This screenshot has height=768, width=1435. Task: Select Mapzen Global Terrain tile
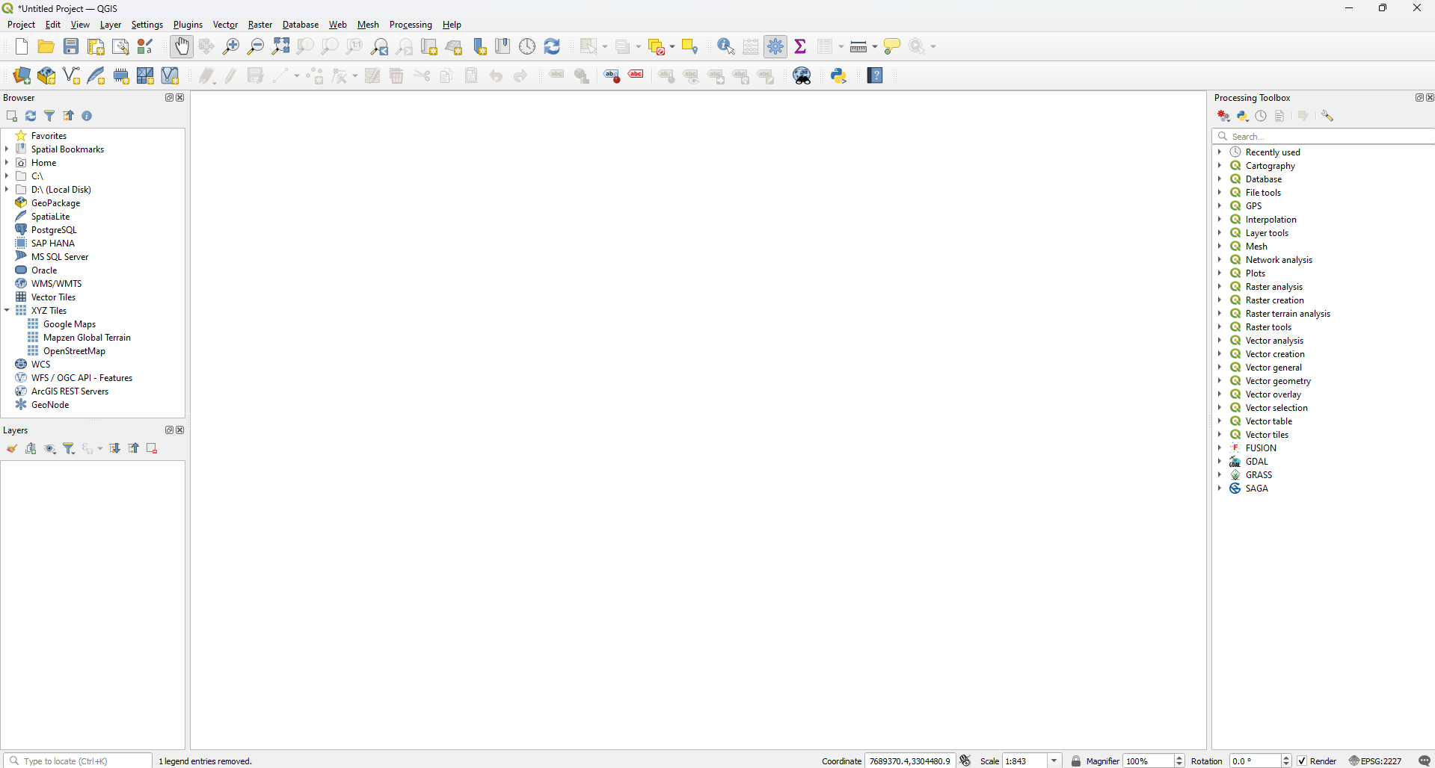pyautogui.click(x=87, y=337)
